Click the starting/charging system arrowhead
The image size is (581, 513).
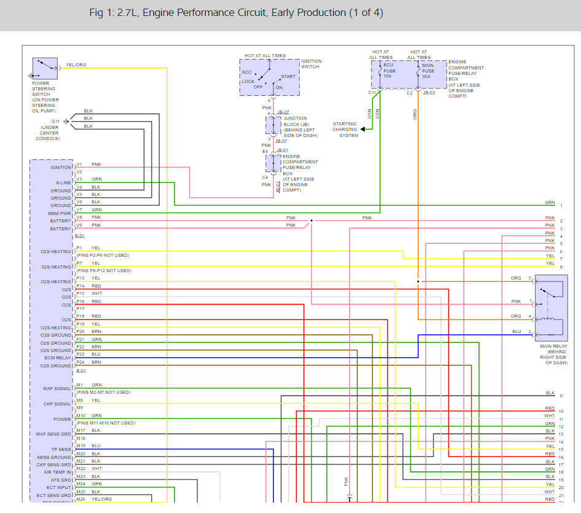pyautogui.click(x=363, y=129)
